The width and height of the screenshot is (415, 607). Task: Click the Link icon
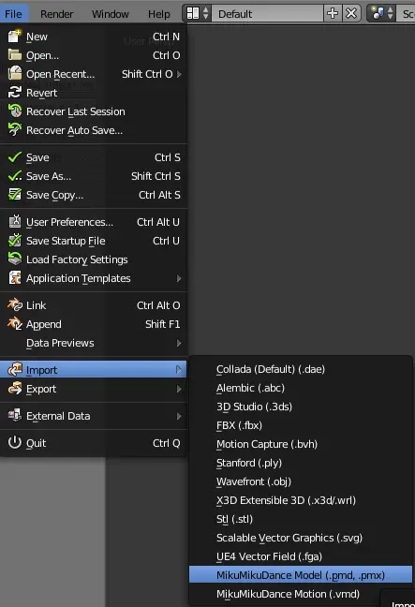[x=15, y=305]
